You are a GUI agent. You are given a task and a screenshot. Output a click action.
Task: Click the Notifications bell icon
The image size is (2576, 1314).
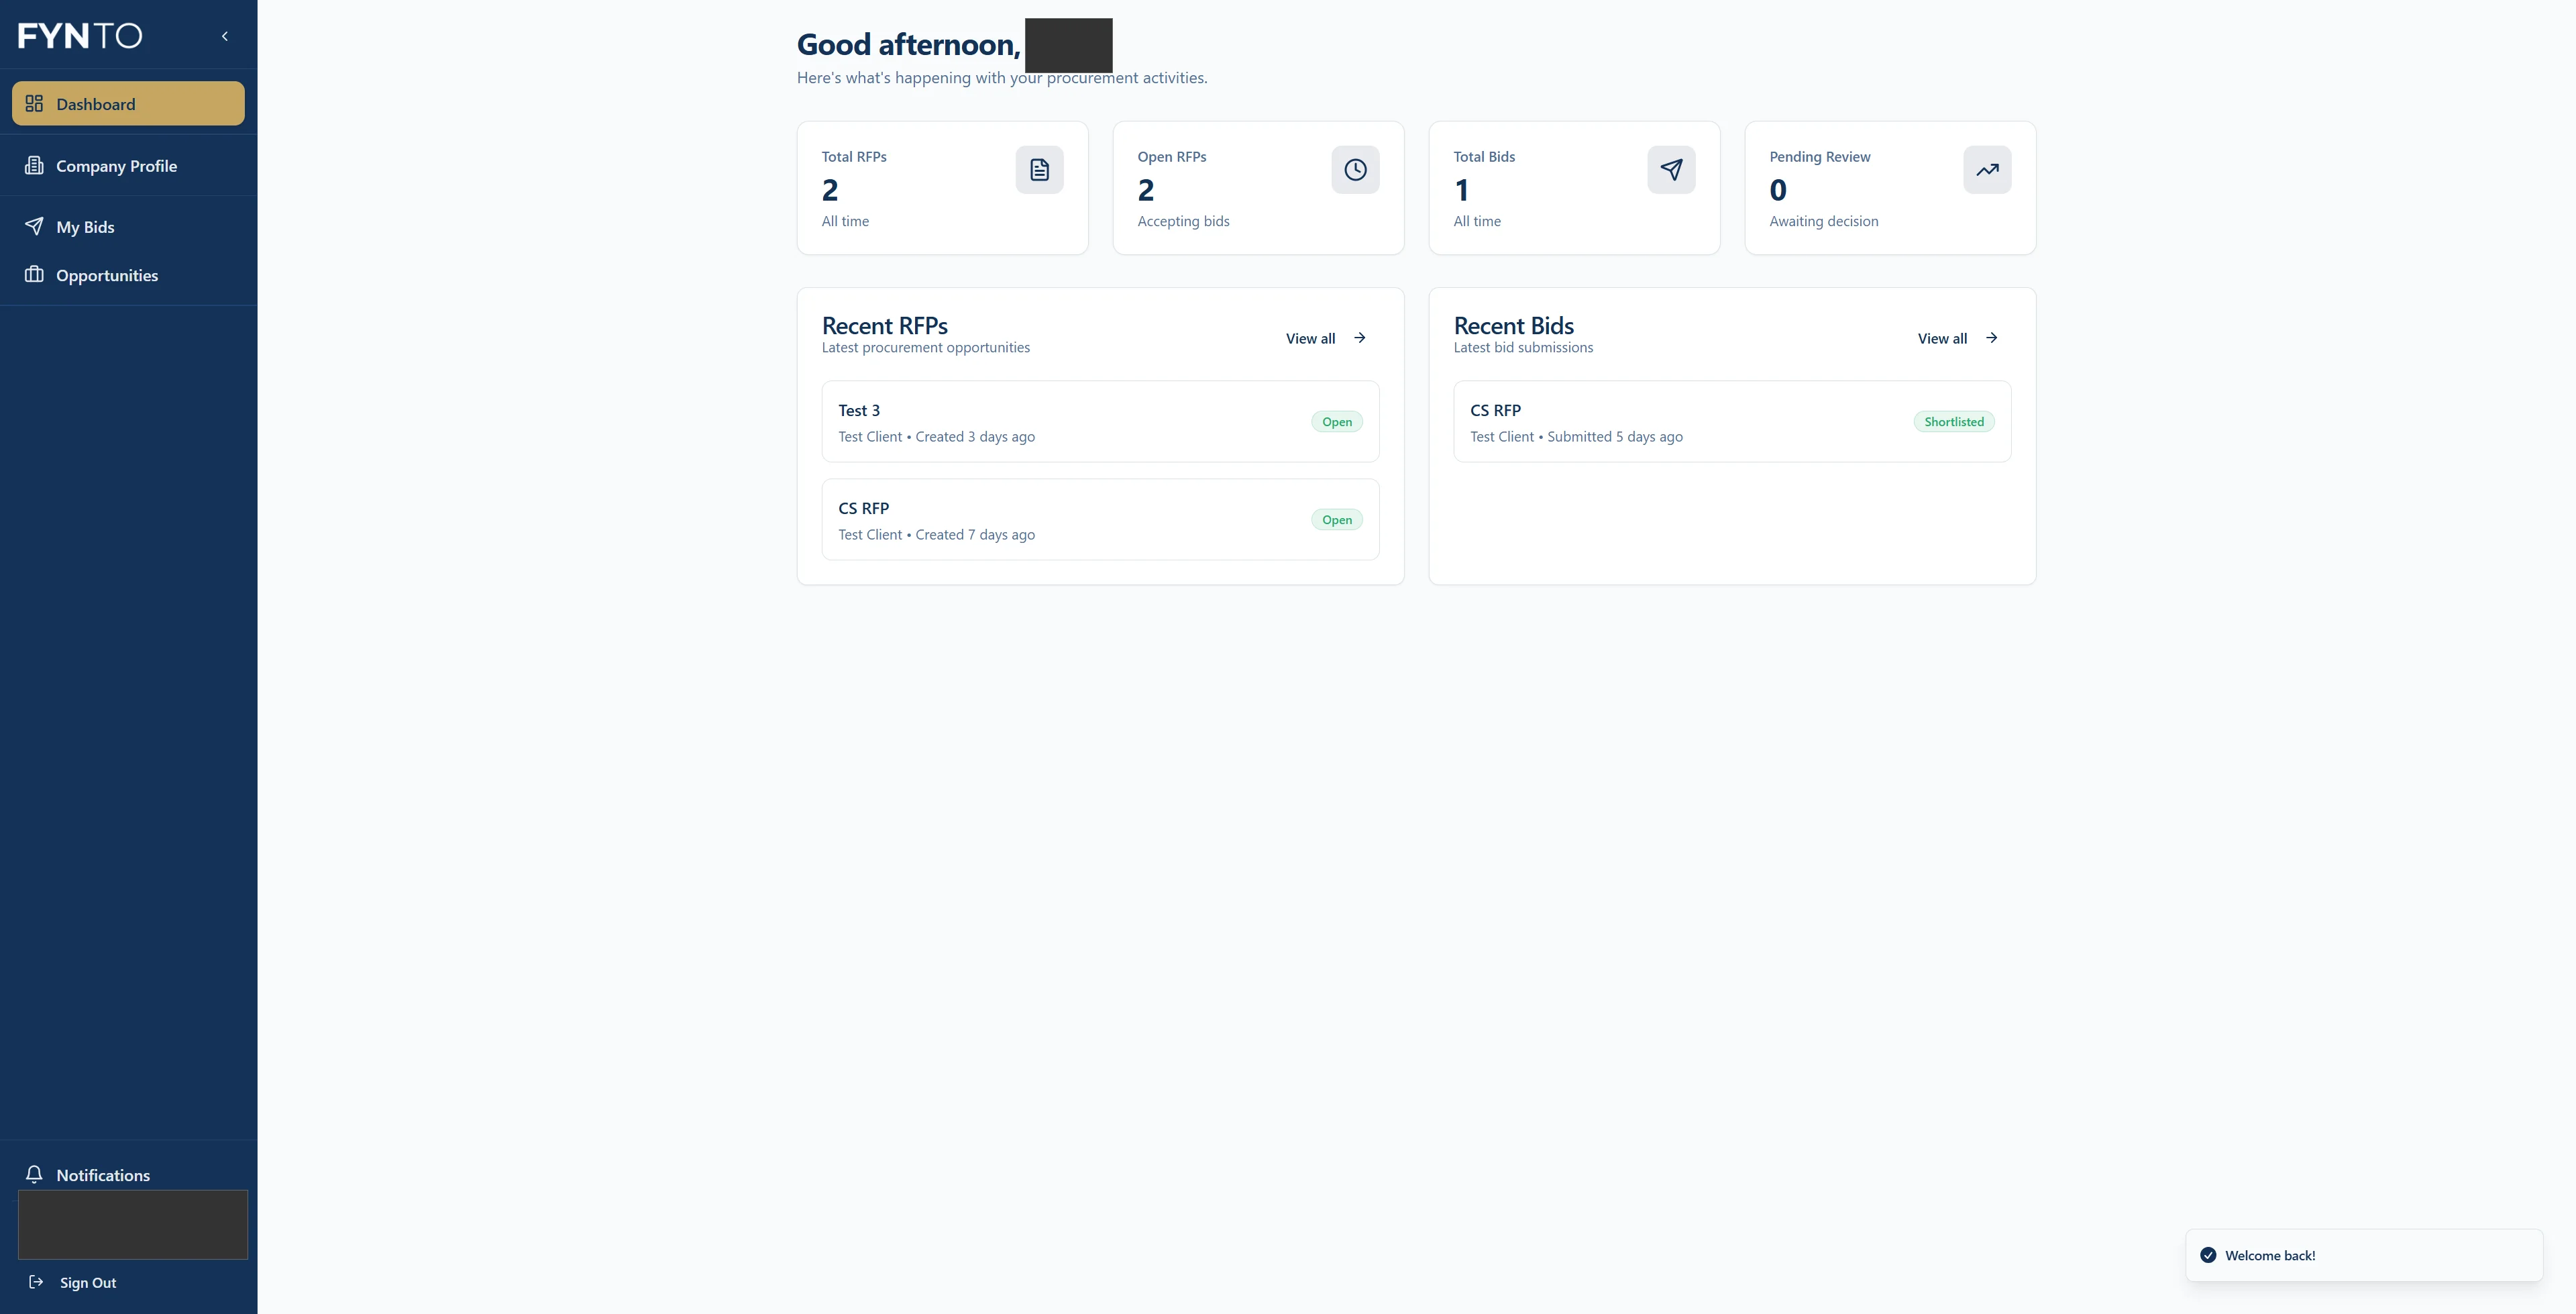pyautogui.click(x=35, y=1174)
